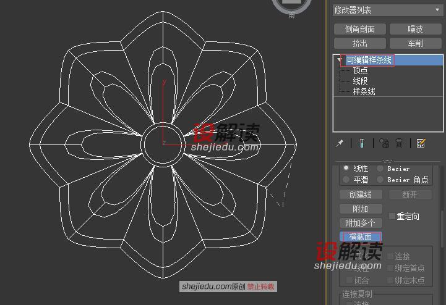The width and height of the screenshot is (446, 305).
Task: Choose the Bezier radio option
Action: [380, 169]
